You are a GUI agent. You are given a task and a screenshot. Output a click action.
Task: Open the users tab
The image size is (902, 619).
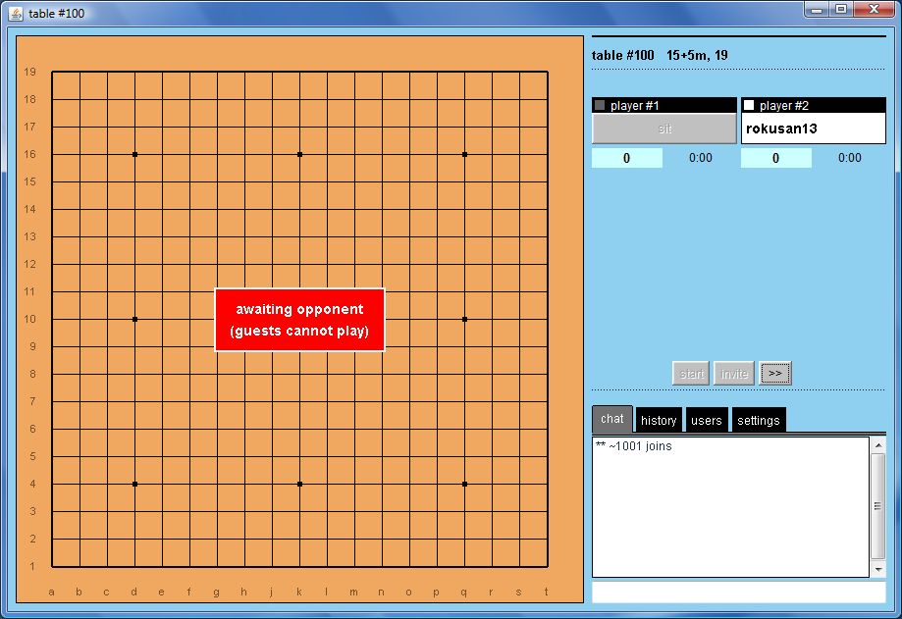point(706,420)
